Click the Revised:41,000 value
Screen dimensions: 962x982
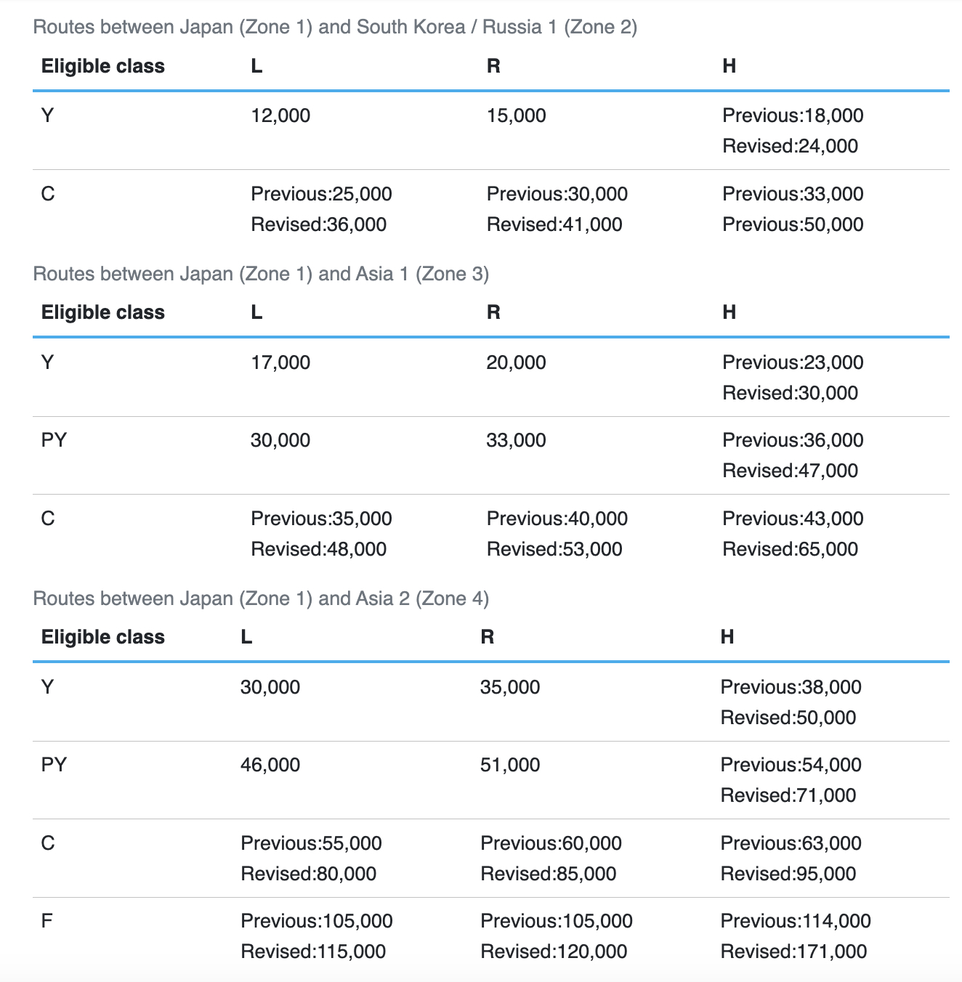[554, 224]
